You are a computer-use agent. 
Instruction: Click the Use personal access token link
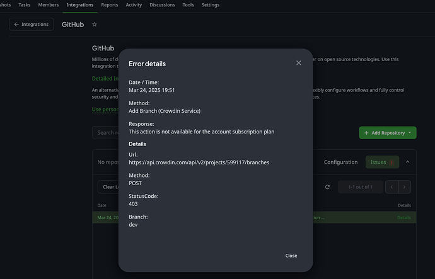(x=105, y=110)
